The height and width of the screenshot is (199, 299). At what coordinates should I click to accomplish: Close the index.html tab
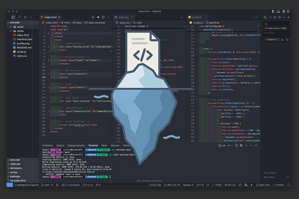(x=59, y=17)
